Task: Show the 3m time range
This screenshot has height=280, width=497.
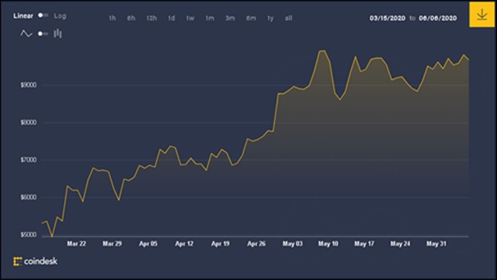Action: point(231,18)
